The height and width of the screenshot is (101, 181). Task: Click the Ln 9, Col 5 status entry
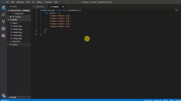tap(148, 100)
